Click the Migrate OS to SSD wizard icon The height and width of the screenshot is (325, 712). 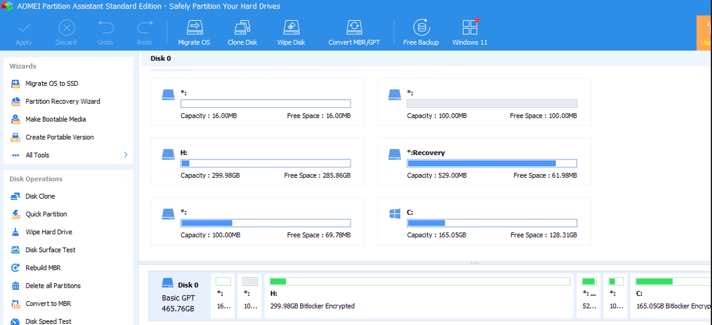[16, 83]
